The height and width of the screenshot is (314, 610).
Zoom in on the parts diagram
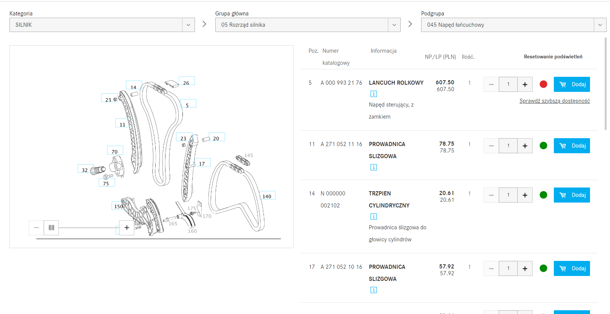[127, 227]
